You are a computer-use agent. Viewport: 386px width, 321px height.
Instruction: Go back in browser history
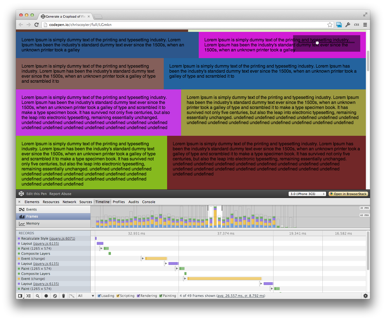point(21,25)
